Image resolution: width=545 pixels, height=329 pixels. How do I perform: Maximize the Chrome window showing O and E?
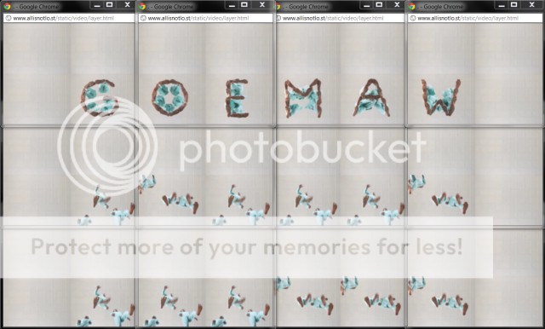[x=244, y=5]
